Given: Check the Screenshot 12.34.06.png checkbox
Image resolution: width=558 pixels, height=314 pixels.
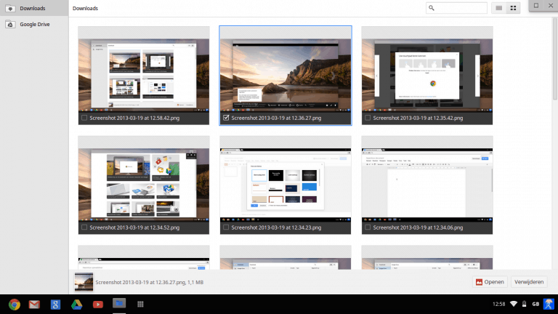Looking at the screenshot, I should pos(368,227).
